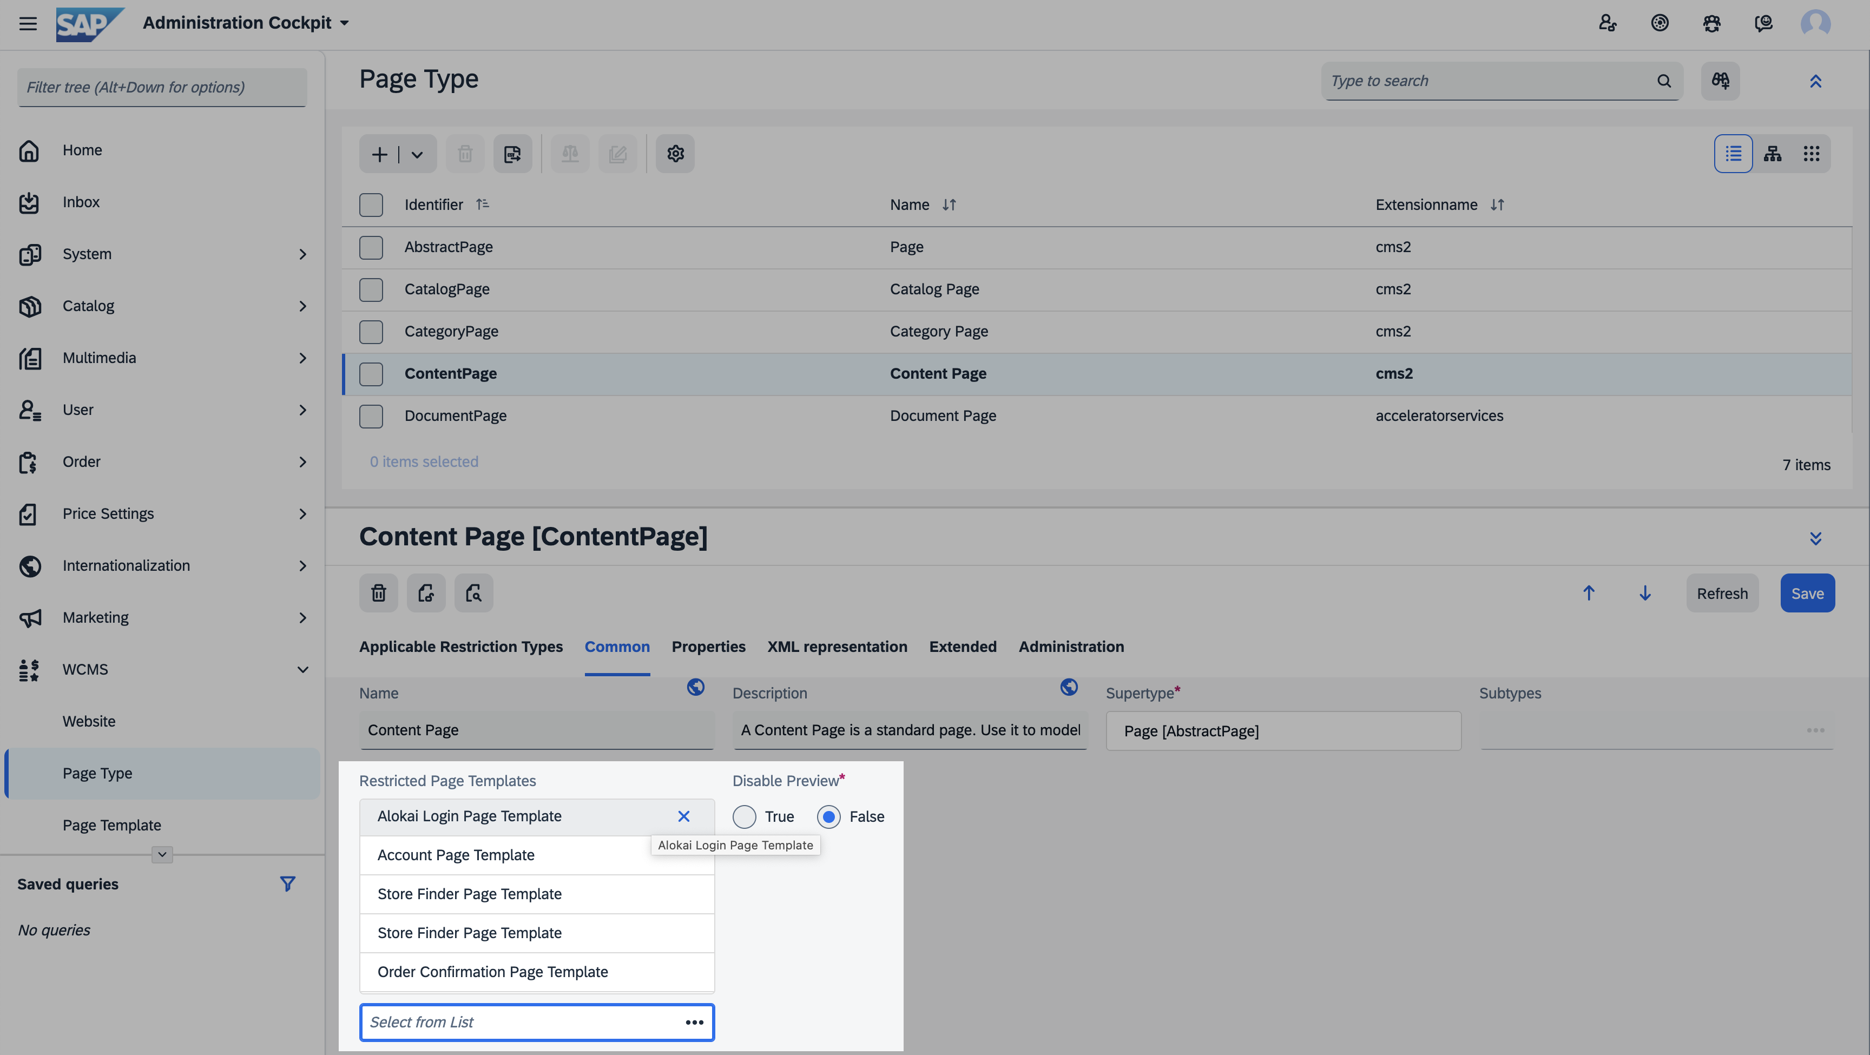
Task: Expand the User tree node
Action: coord(302,410)
